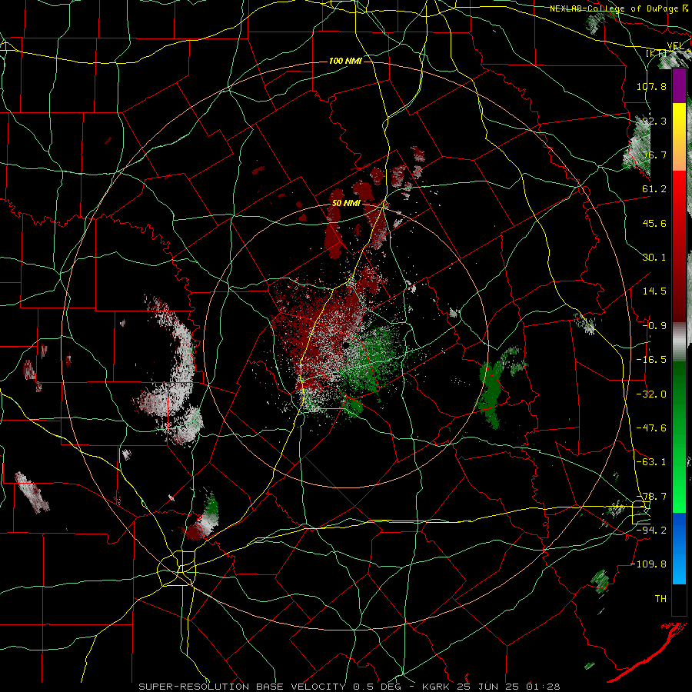Click the 107.8 velocity scale value

click(x=651, y=86)
